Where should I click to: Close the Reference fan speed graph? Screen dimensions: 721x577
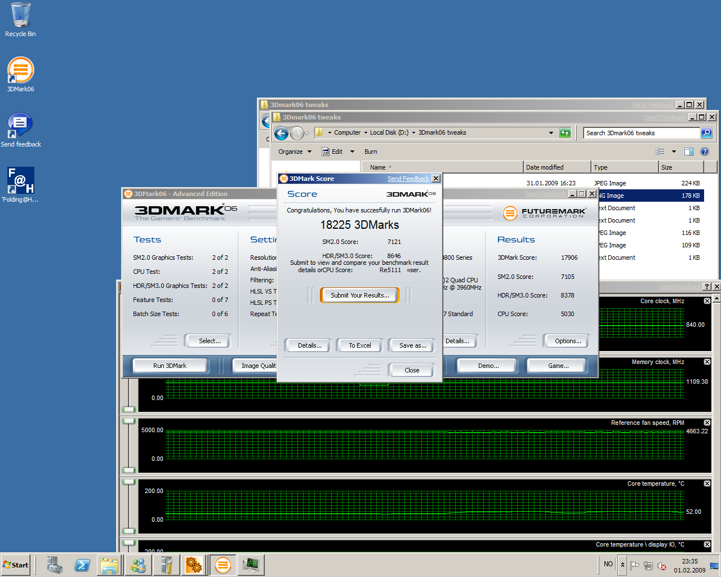(707, 423)
